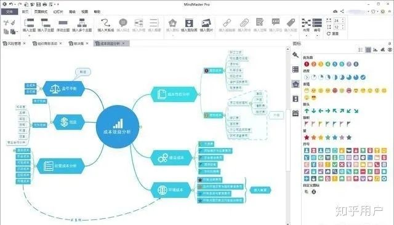The image size is (394, 225).
Task: Select the format brush icon in side panel
Action: 295,55
